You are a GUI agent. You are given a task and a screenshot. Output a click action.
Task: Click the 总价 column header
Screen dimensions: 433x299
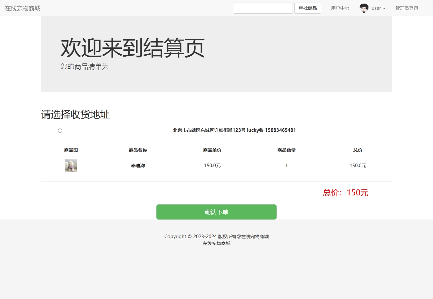pyautogui.click(x=357, y=150)
